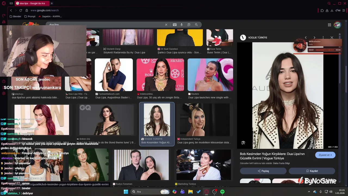Viewport: 348px width, 196px height.
Task: Click the Google search magnifier button
Action: [x=196, y=24]
